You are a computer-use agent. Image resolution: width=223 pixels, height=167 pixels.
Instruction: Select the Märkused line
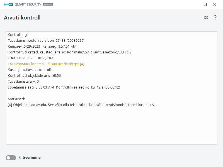tap(16, 99)
